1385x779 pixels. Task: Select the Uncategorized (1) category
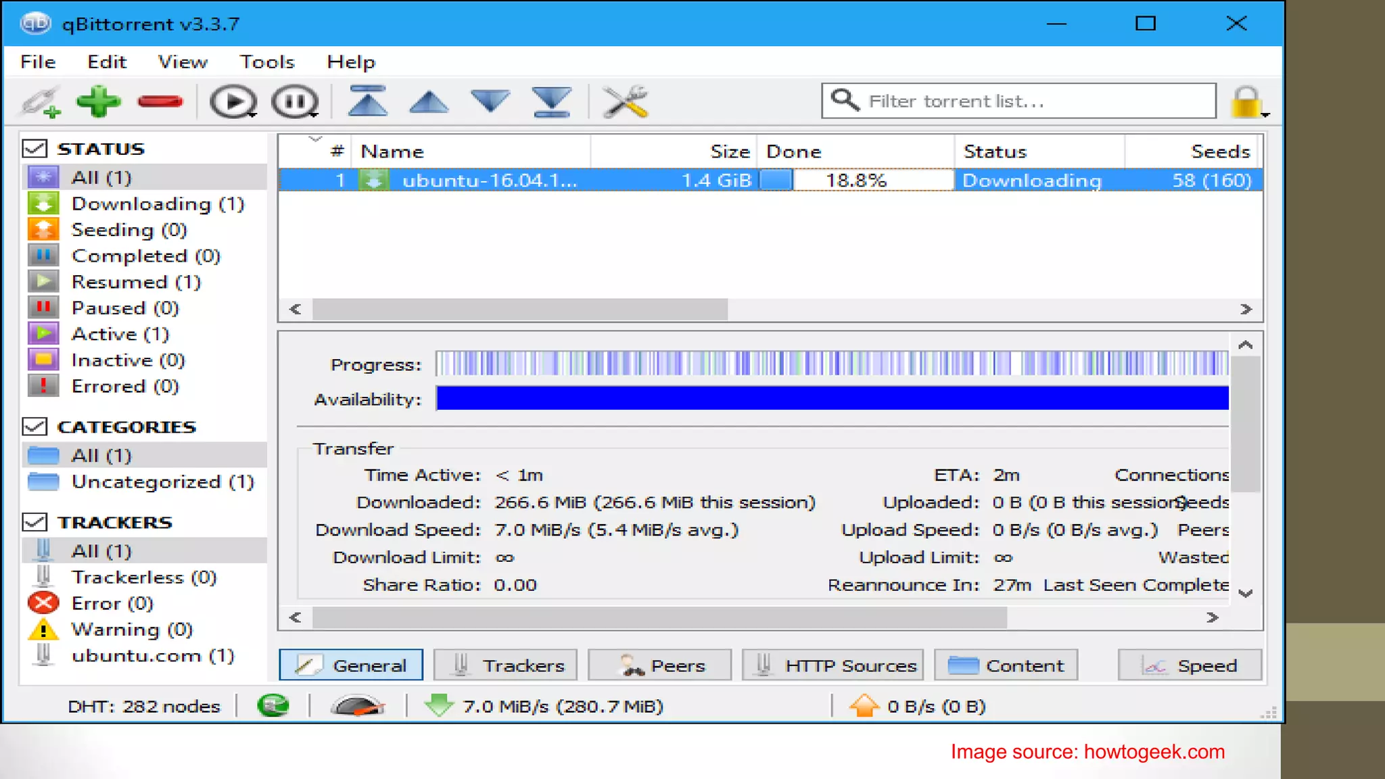tap(145, 481)
